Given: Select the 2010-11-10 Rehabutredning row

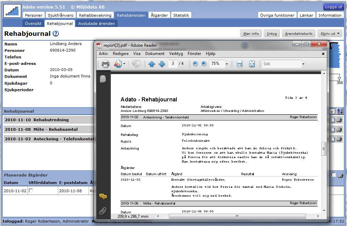Looking at the screenshot, I should tap(49, 120).
